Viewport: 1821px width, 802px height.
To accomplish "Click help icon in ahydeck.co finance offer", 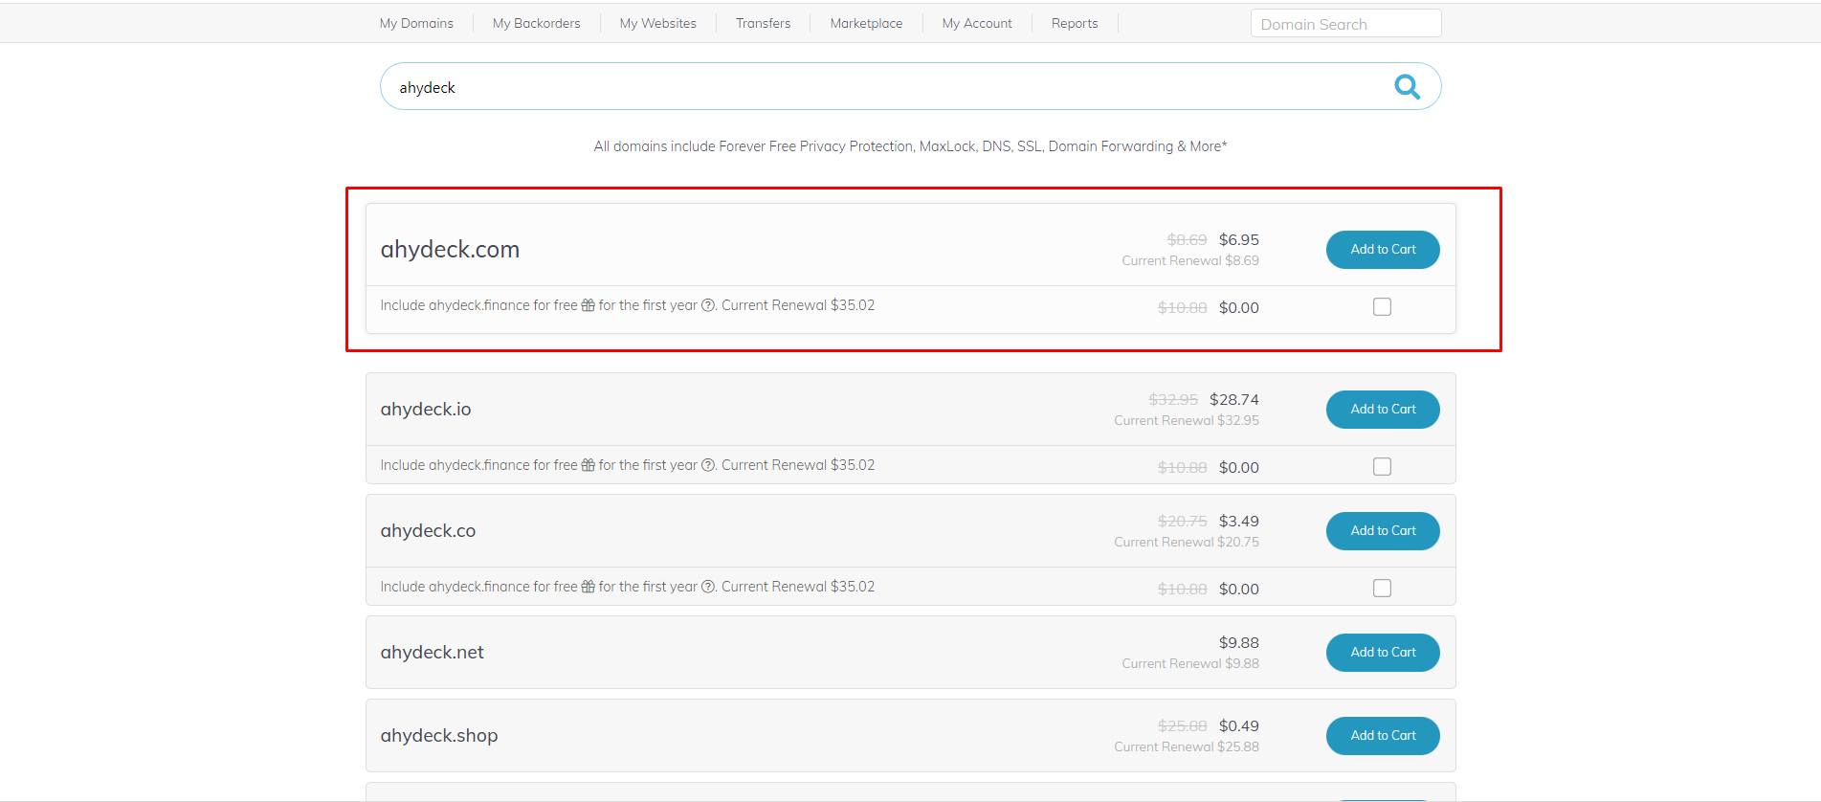I will (x=708, y=587).
